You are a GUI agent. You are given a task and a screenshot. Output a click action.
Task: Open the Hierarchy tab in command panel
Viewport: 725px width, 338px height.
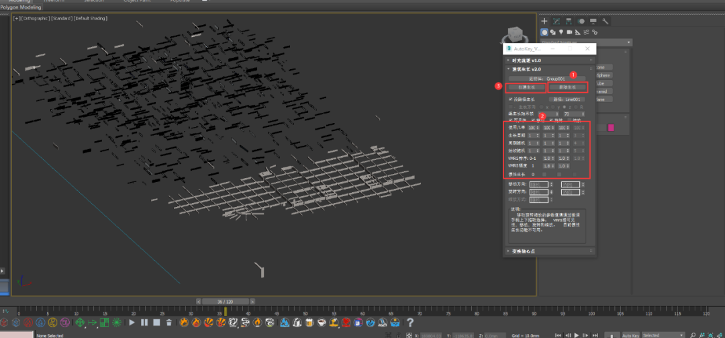coord(569,22)
